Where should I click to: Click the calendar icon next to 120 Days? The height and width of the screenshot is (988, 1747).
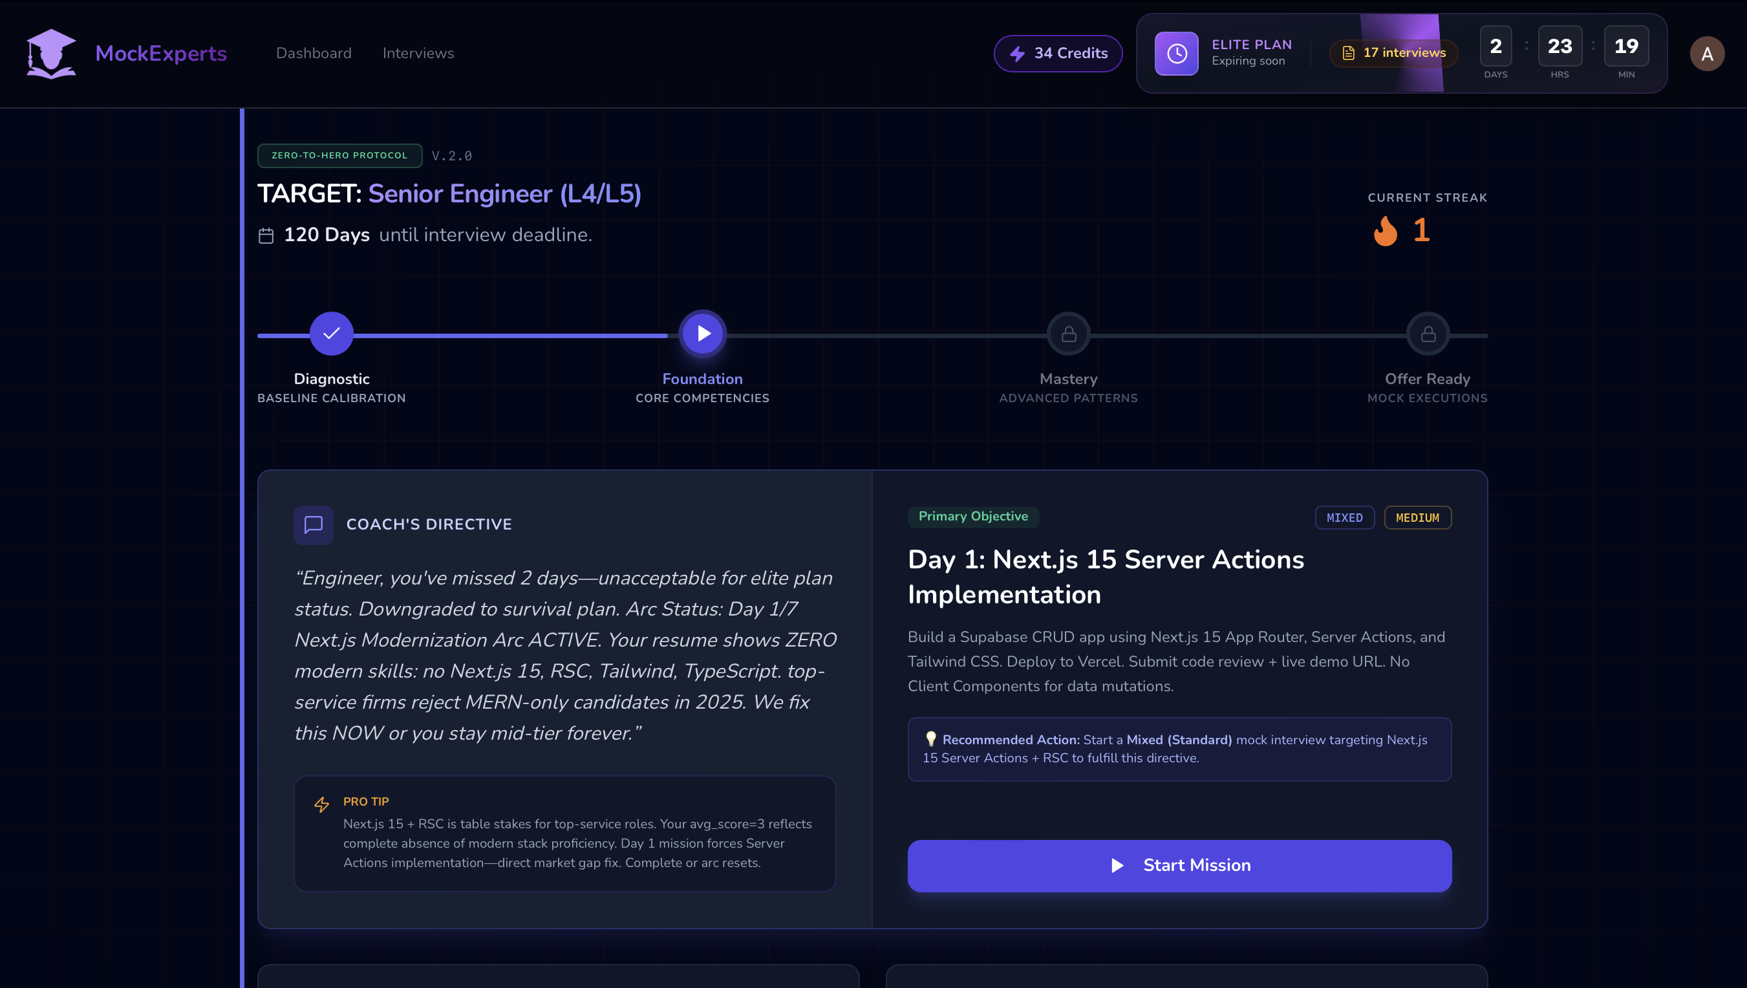coord(266,235)
